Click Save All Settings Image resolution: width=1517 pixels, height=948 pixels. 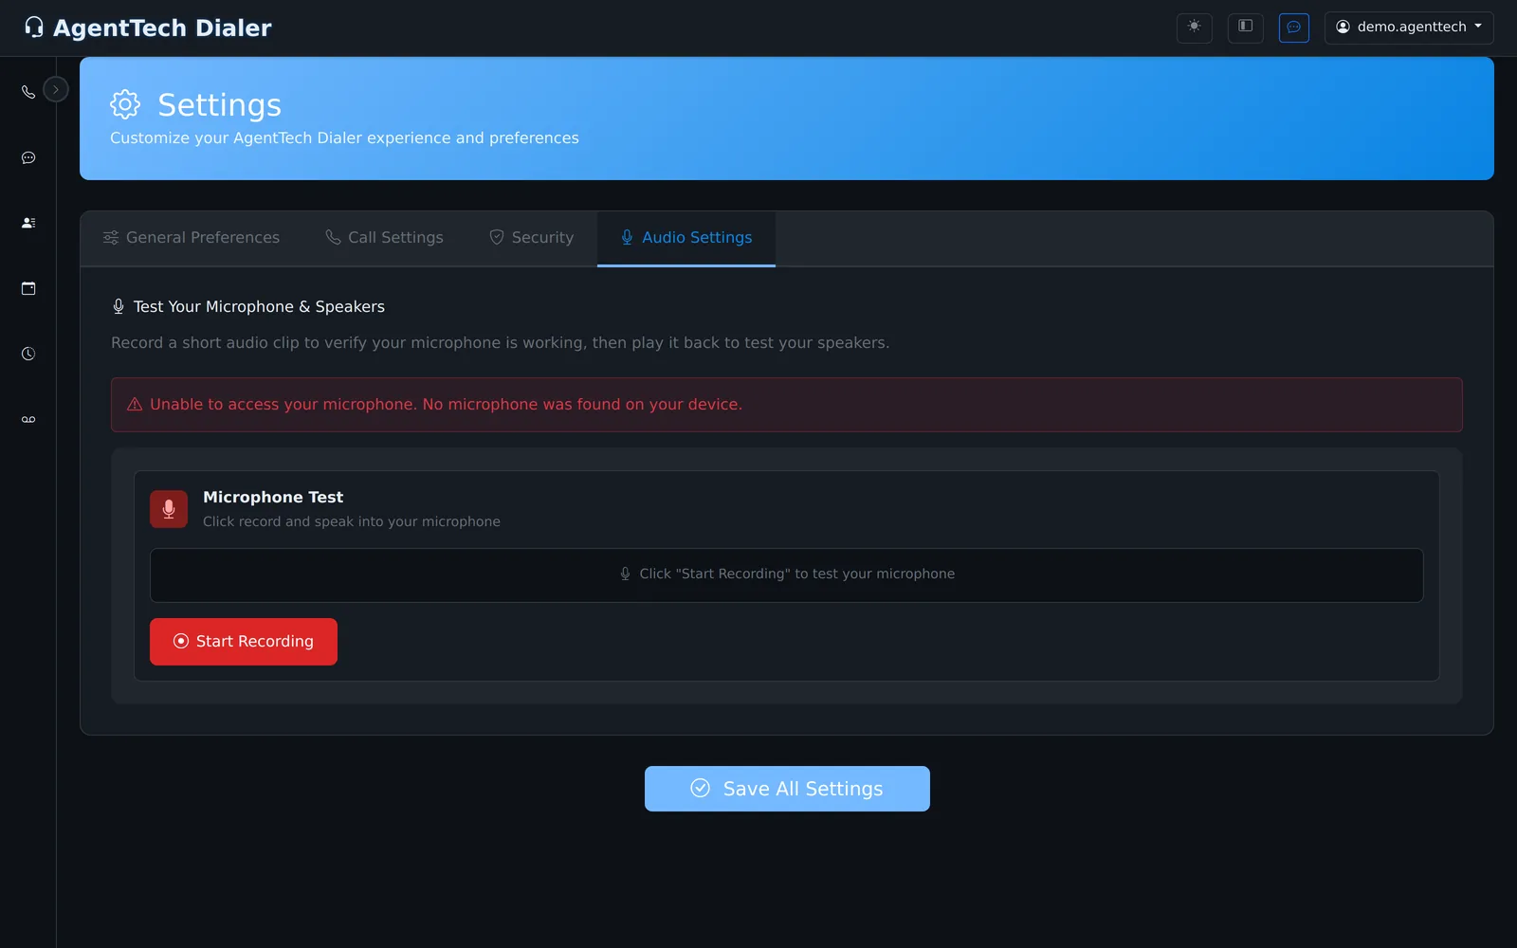pos(787,789)
